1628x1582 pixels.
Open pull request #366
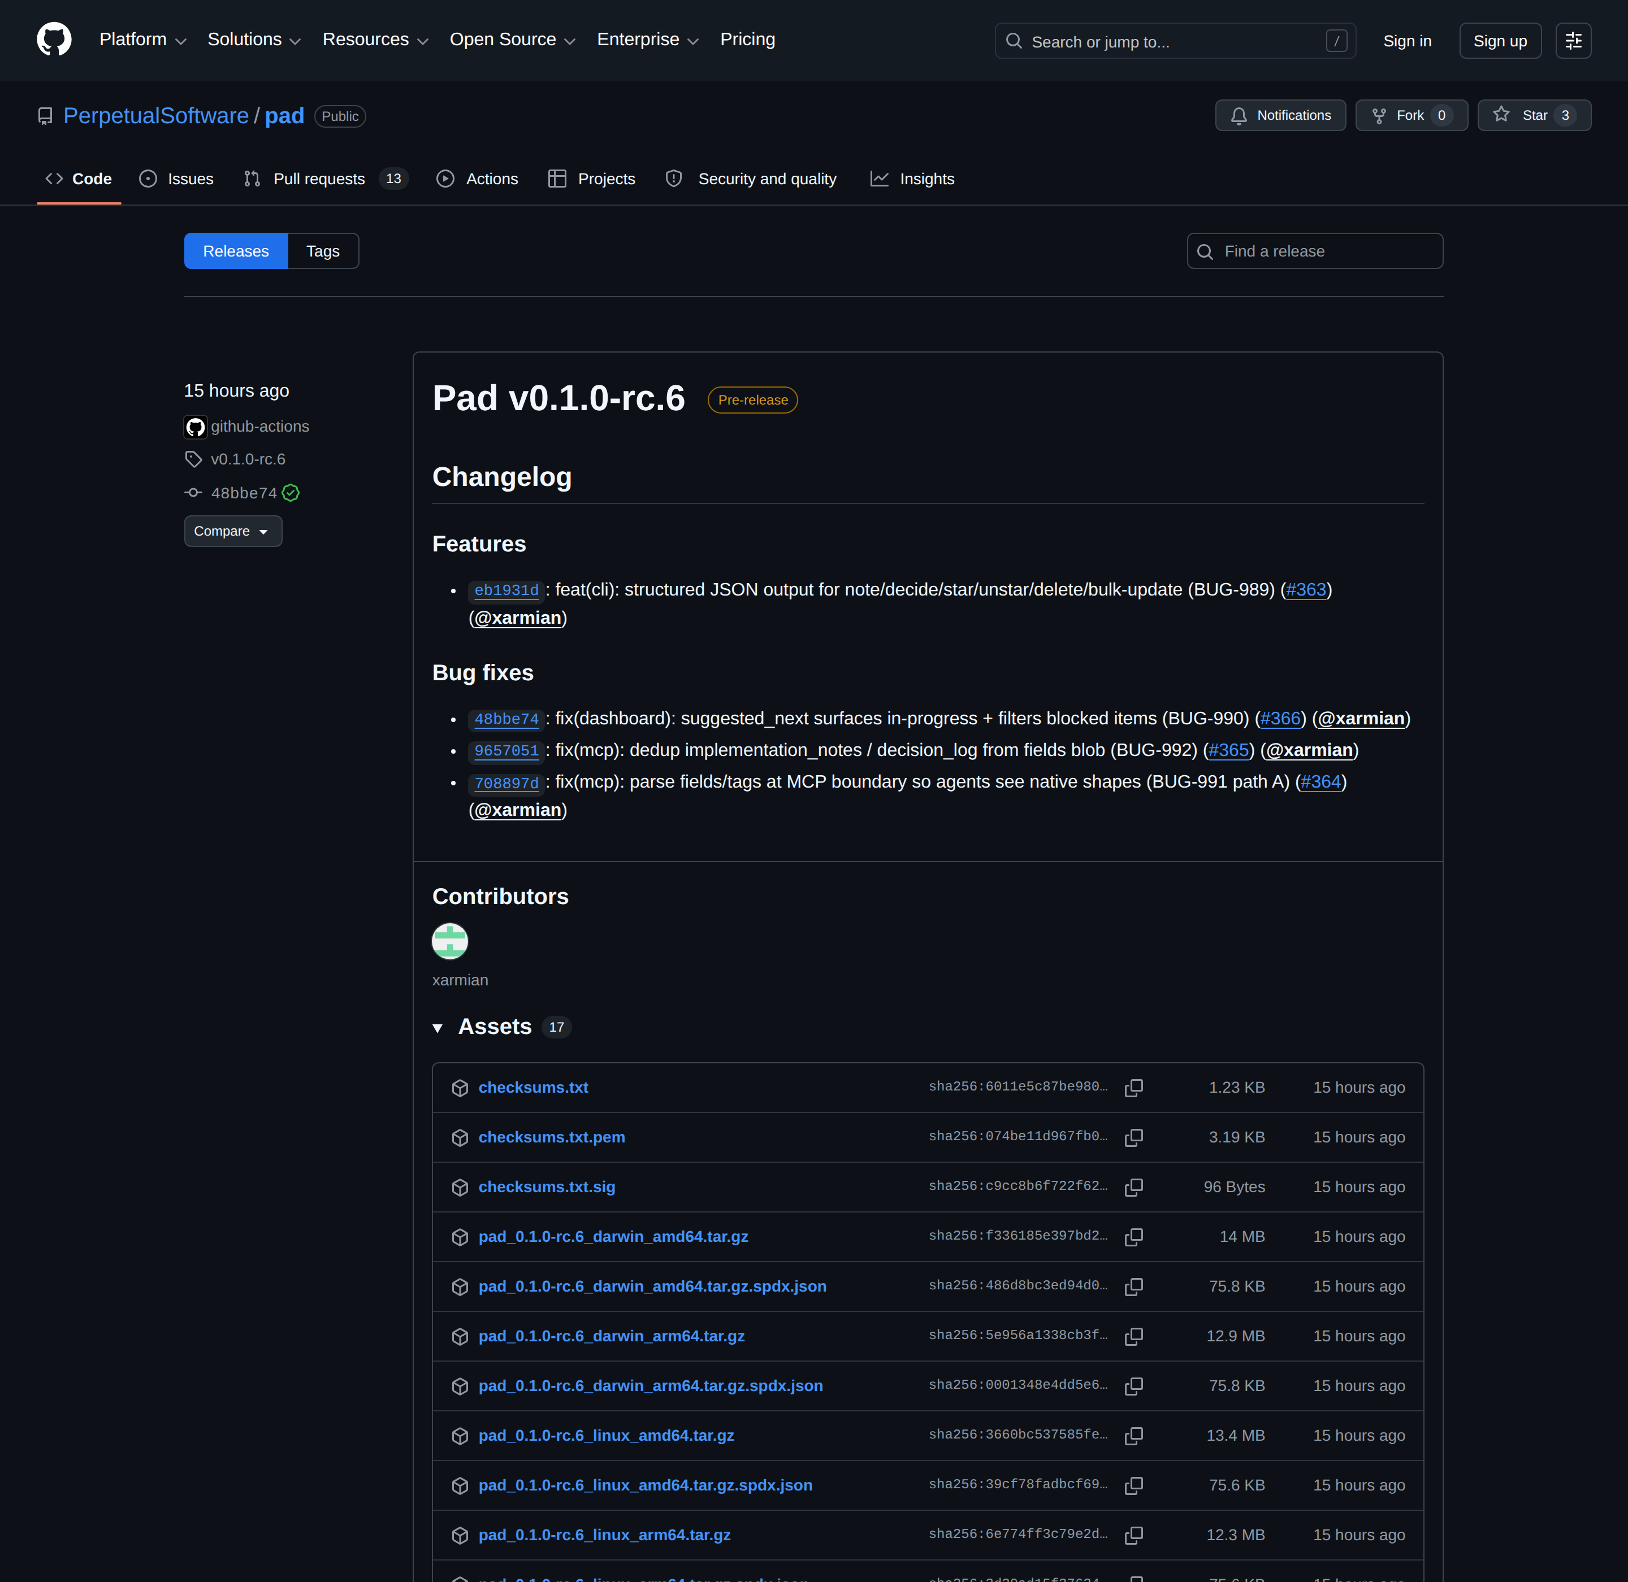[x=1280, y=718]
